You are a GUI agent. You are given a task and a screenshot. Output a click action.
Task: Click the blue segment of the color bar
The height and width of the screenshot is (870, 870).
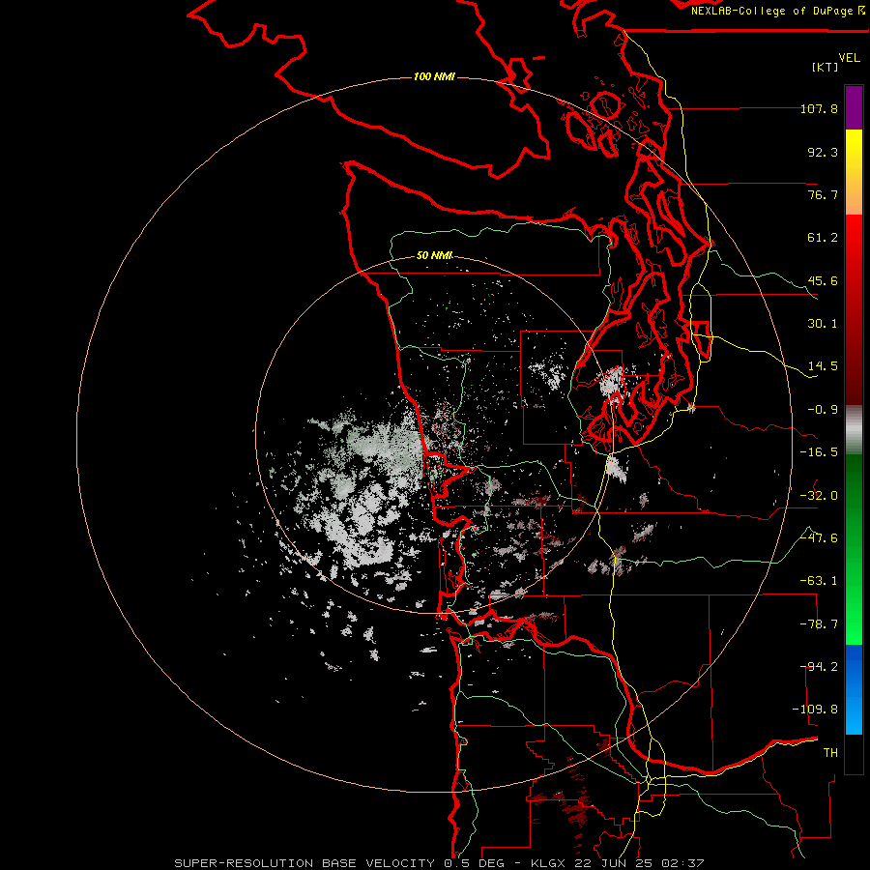pos(854,689)
